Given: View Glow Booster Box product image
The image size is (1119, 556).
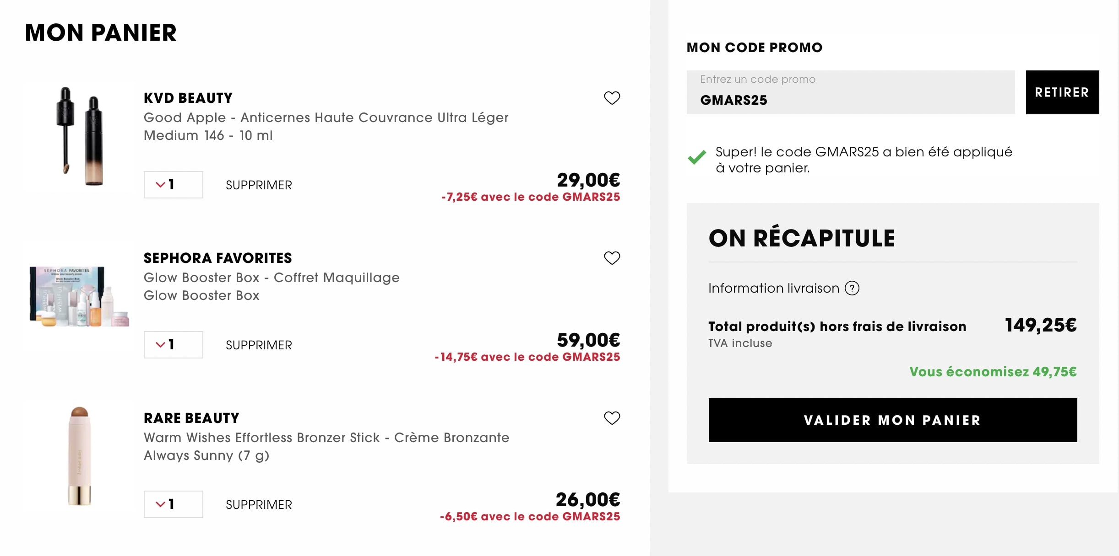Looking at the screenshot, I should pos(79,296).
